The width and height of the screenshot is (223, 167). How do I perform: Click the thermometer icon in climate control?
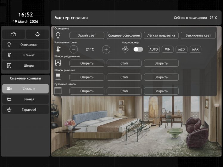[58, 49]
